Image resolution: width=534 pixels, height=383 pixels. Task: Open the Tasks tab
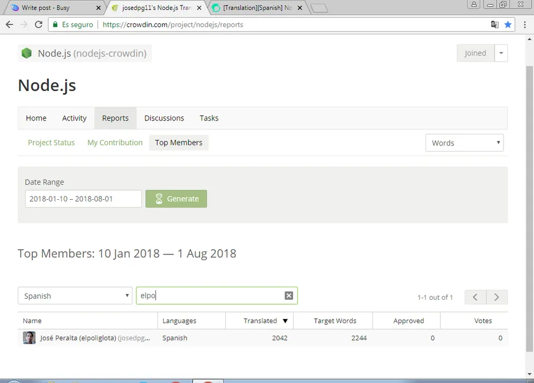[209, 118]
